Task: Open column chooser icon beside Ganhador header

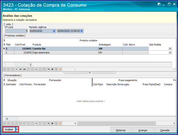Action: [4, 84]
